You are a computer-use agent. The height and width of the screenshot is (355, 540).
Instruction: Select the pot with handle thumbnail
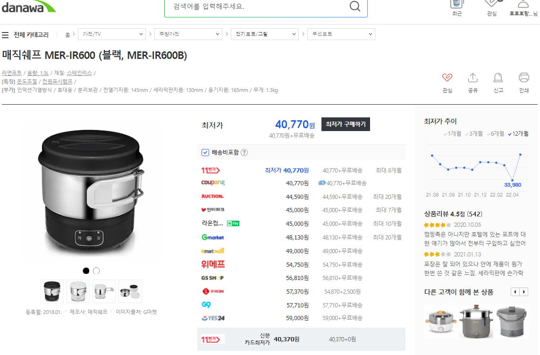[104, 291]
